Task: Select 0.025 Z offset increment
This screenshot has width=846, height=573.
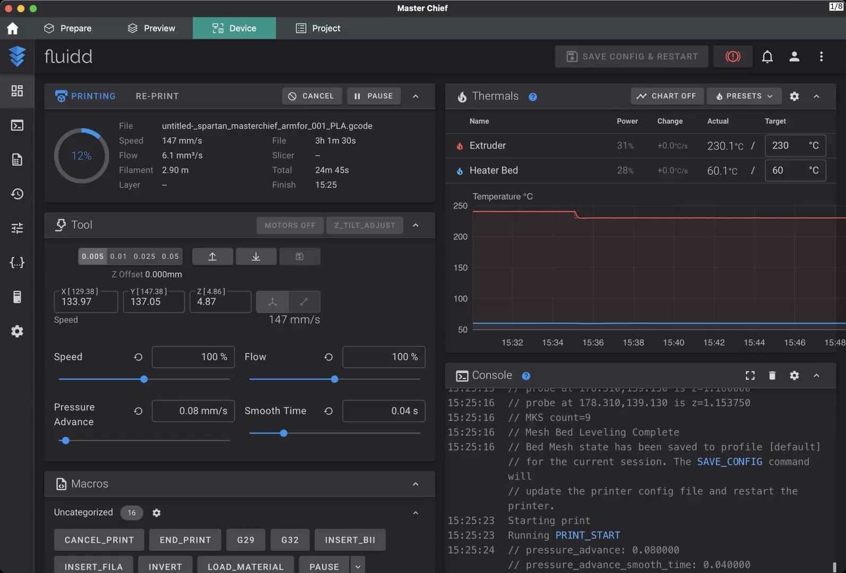Action: tap(144, 256)
